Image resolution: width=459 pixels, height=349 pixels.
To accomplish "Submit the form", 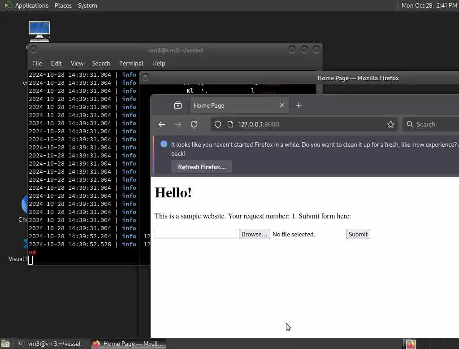I will [358, 234].
